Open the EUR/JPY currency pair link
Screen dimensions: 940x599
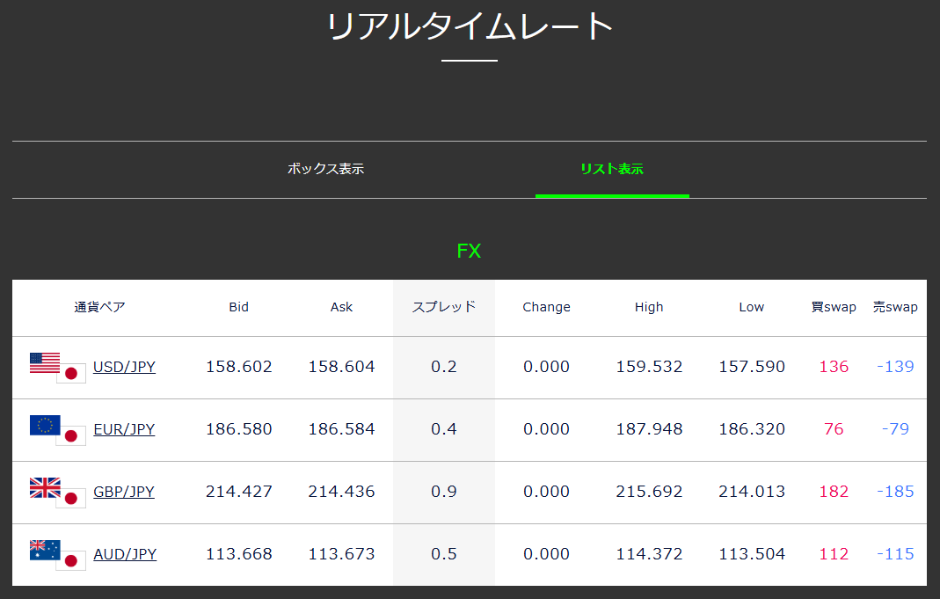pyautogui.click(x=124, y=429)
